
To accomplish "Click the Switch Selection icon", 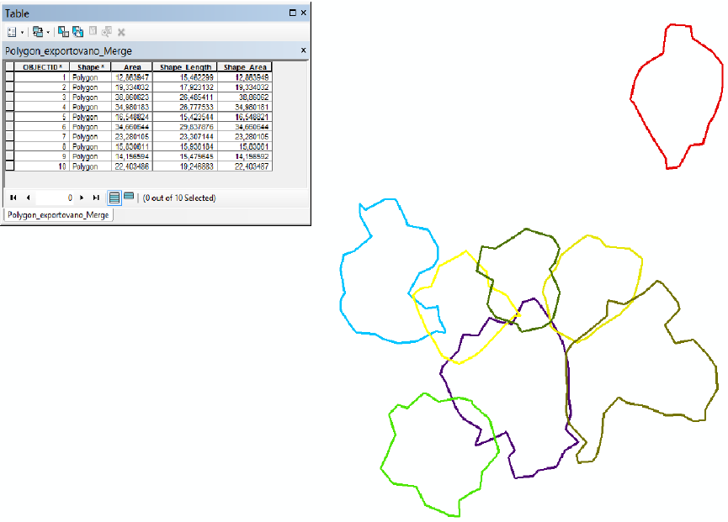I will tap(77, 32).
